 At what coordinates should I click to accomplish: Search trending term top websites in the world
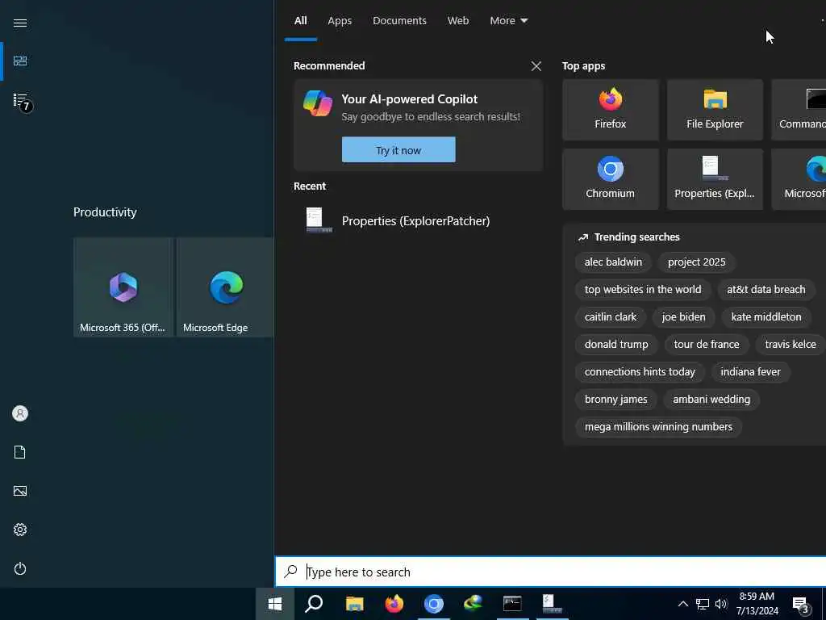coord(643,290)
